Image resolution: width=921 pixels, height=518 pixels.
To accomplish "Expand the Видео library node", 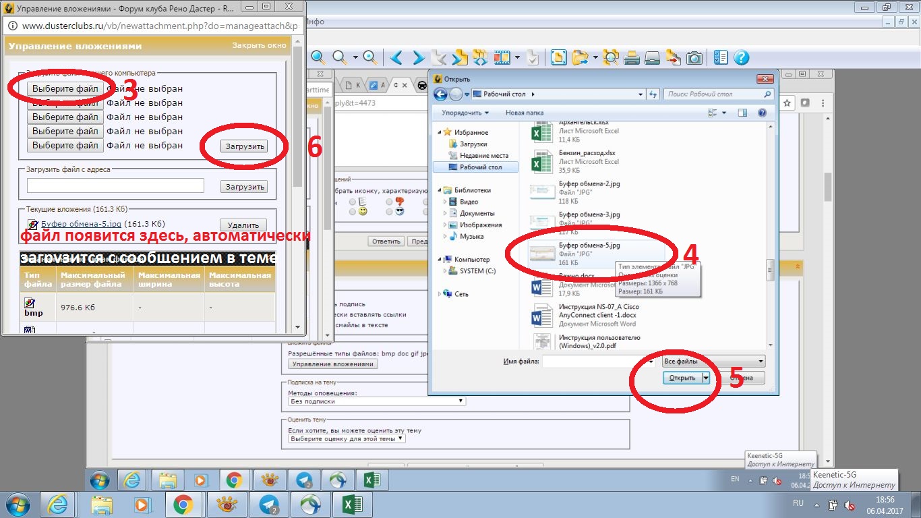I will tap(445, 202).
